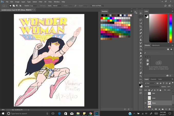The image size is (174, 116).
Task: Show the Logo layer
Action: [145, 93]
